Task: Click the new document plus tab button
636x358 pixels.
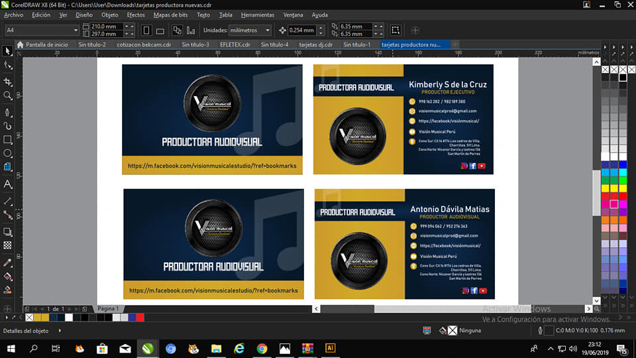Action: (x=455, y=44)
